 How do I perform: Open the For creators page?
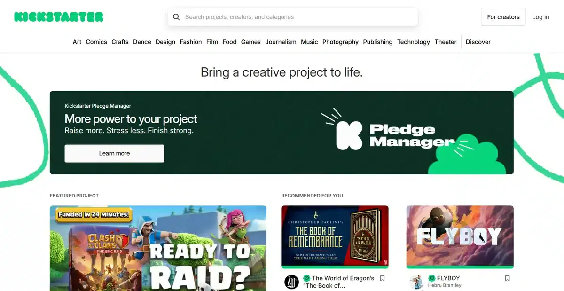click(503, 17)
